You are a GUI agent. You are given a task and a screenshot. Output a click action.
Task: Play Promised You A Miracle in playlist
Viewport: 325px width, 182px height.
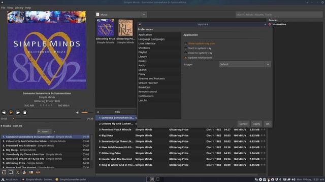(x=46, y=146)
